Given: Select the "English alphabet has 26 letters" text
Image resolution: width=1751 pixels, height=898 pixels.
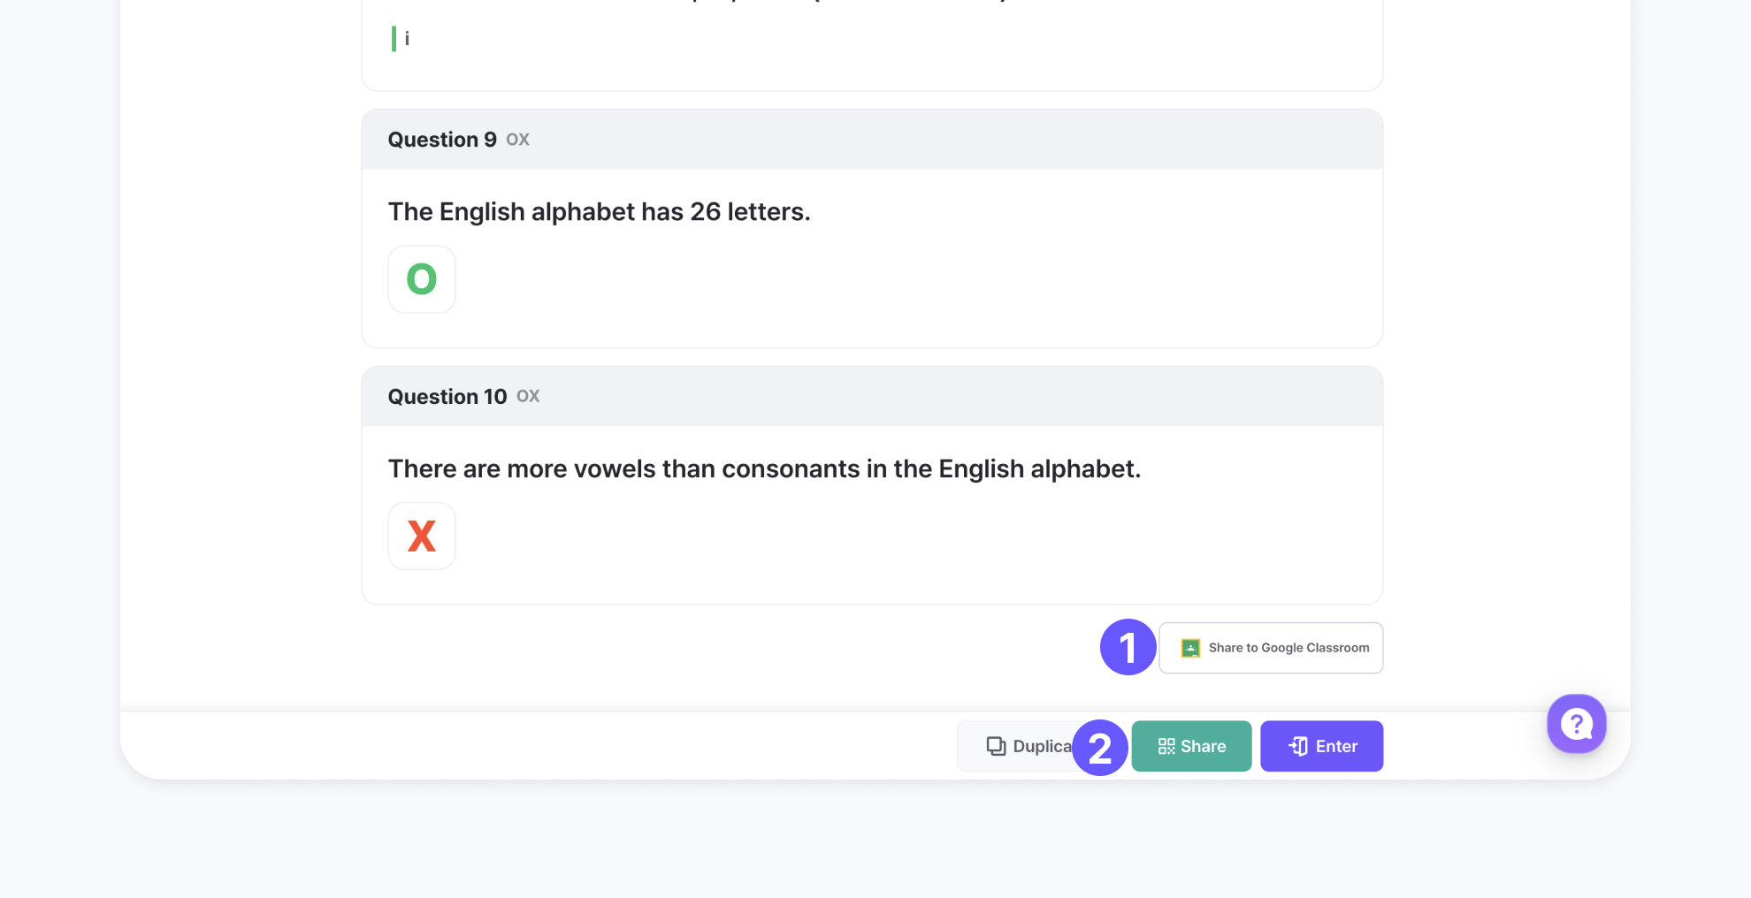Looking at the screenshot, I should pyautogui.click(x=599, y=212).
